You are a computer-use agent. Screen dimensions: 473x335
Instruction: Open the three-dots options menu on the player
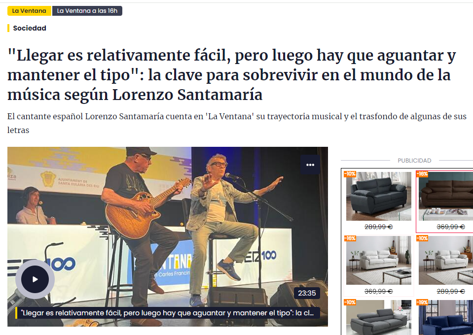click(x=310, y=165)
